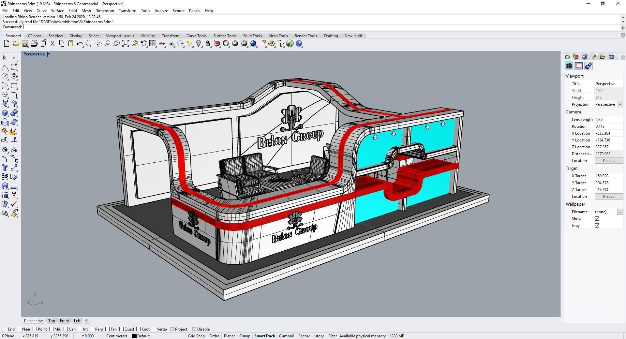Select the Circle tool in sidebar

point(5,76)
